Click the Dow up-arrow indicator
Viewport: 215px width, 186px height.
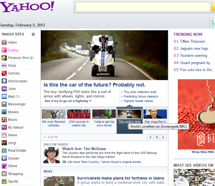pyautogui.click(x=31, y=58)
